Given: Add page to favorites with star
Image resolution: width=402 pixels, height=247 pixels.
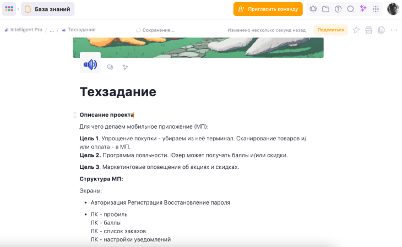Looking at the screenshot, I should [356, 30].
